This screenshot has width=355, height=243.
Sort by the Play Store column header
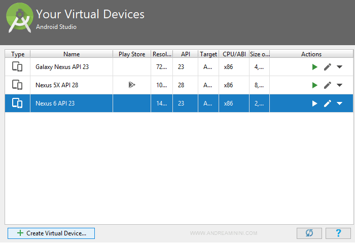pyautogui.click(x=132, y=54)
